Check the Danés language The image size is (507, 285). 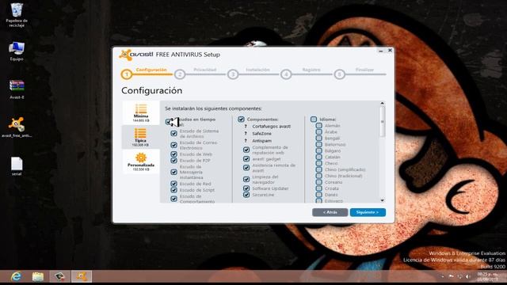click(x=318, y=195)
